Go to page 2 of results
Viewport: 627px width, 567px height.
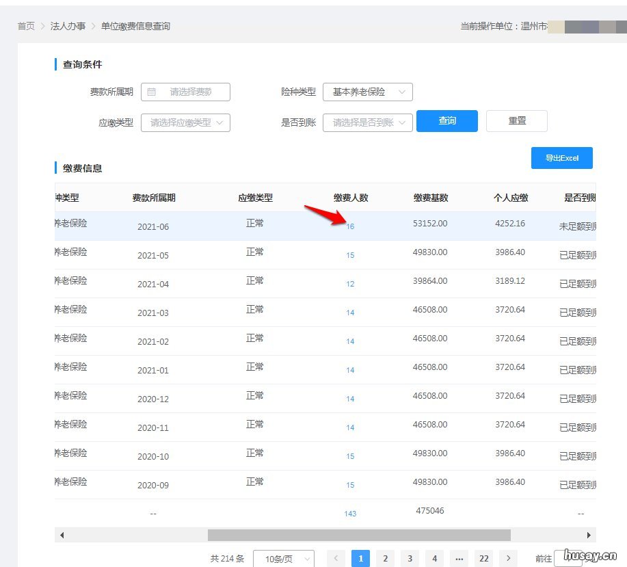click(x=385, y=558)
